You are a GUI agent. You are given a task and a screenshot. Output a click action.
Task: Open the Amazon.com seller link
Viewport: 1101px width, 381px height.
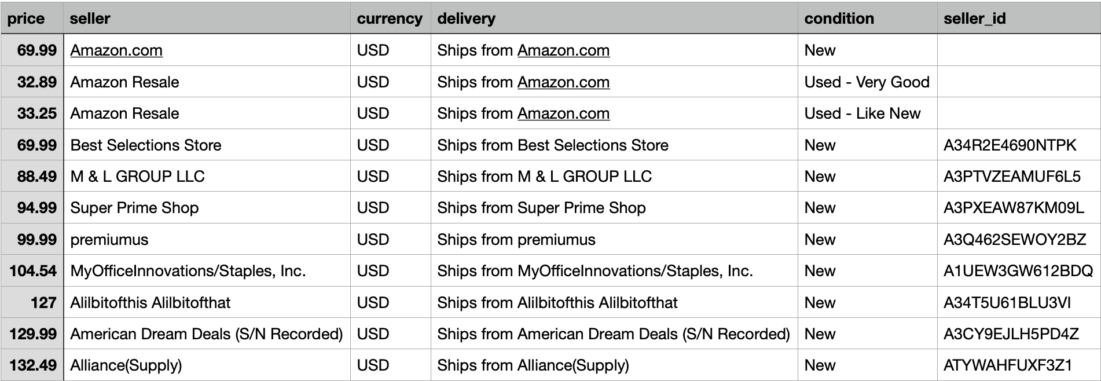116,50
